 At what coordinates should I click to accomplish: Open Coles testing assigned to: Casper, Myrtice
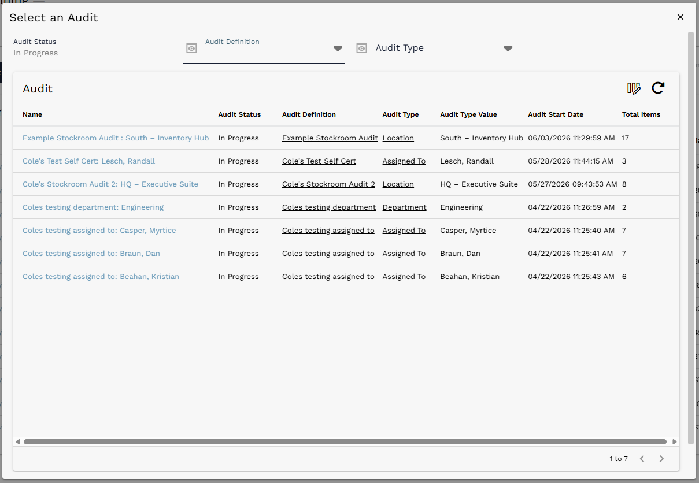(x=99, y=231)
